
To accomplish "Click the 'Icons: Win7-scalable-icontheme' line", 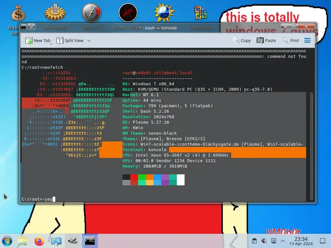I will click(213, 144).
